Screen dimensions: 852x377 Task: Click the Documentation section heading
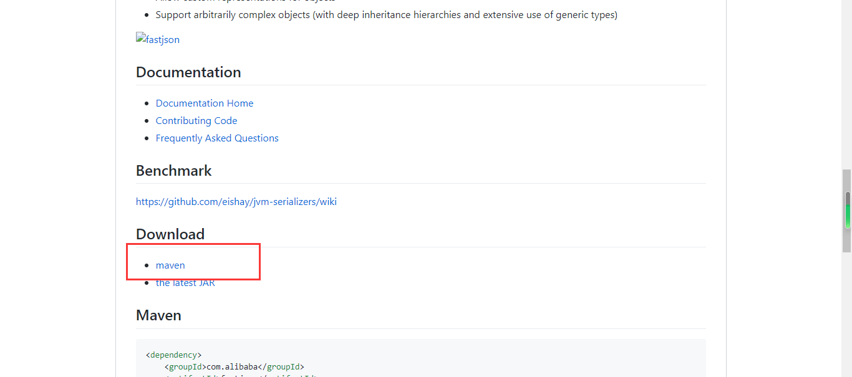[188, 72]
